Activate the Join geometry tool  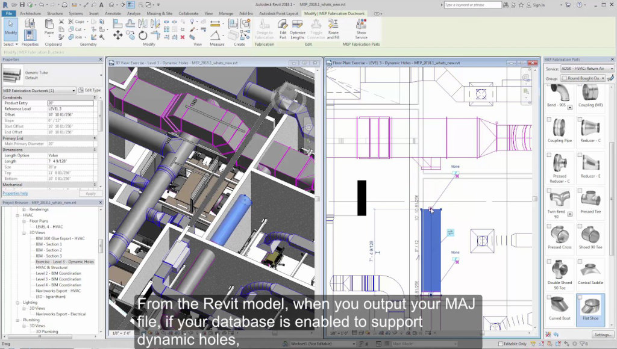click(x=75, y=37)
